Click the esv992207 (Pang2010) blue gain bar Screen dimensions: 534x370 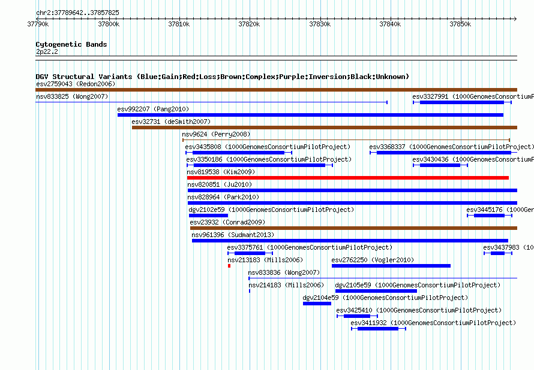coord(310,115)
